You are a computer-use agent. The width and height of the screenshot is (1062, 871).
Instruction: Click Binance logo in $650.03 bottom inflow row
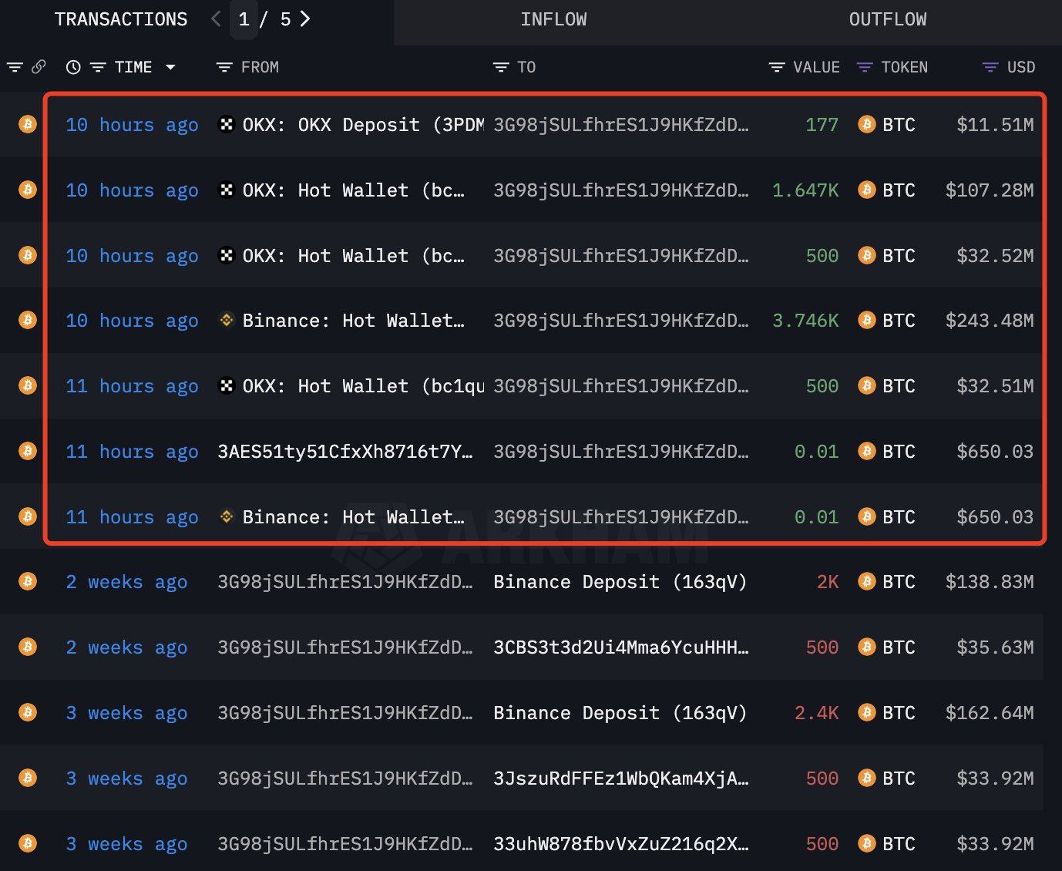point(227,516)
